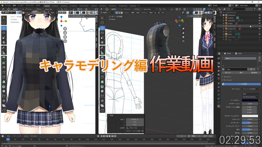Image resolution: width=262 pixels, height=147 pixels.
Task: Switch to the Sculpting workspace tab
Action: click(x=64, y=6)
